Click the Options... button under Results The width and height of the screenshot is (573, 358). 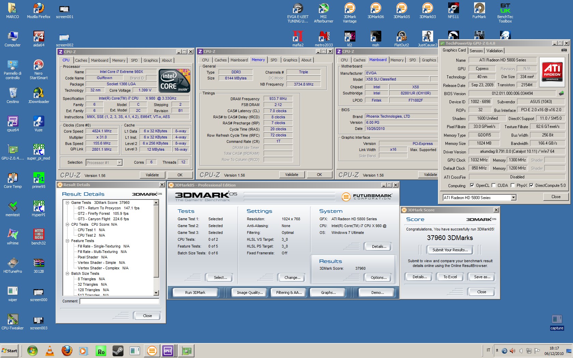click(378, 278)
